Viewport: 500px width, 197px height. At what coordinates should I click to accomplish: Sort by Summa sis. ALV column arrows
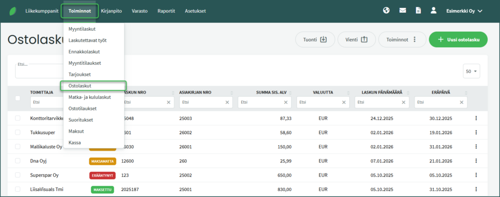click(x=291, y=92)
